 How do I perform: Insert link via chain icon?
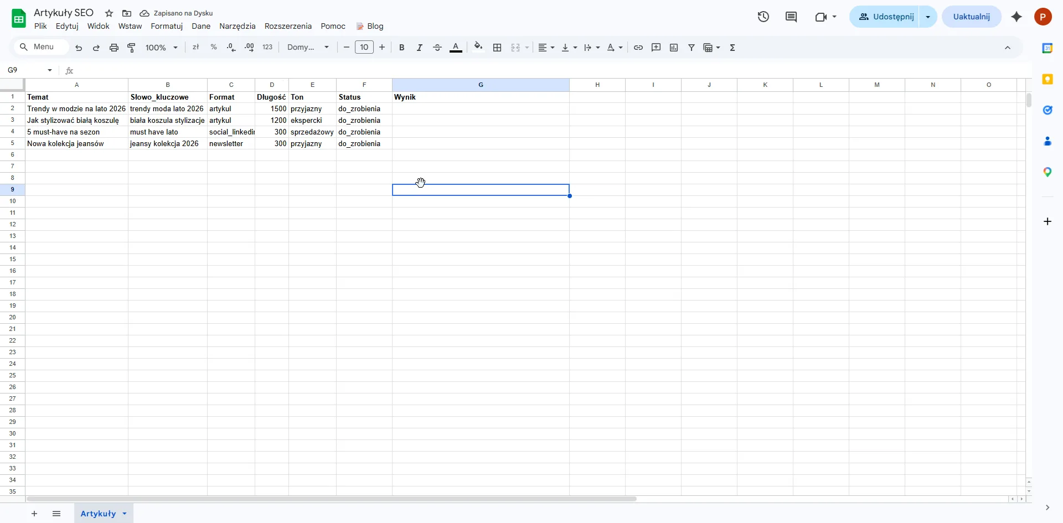tap(638, 48)
